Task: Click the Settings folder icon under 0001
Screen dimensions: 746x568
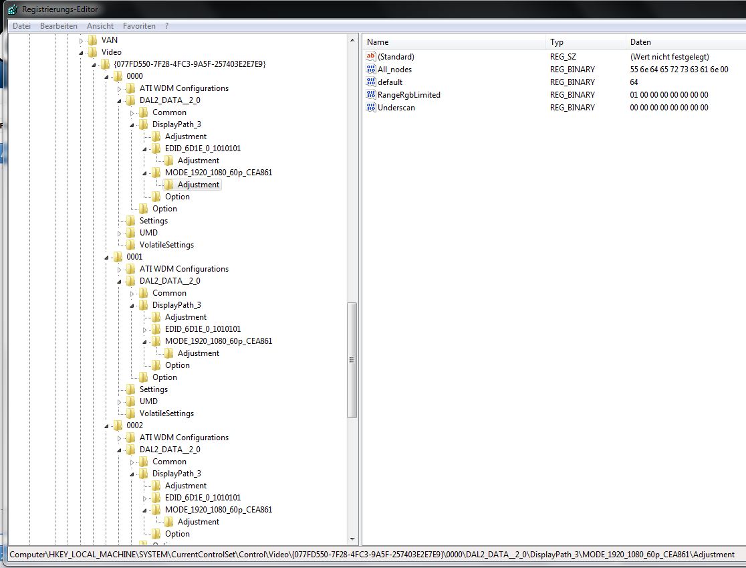Action: (x=131, y=389)
